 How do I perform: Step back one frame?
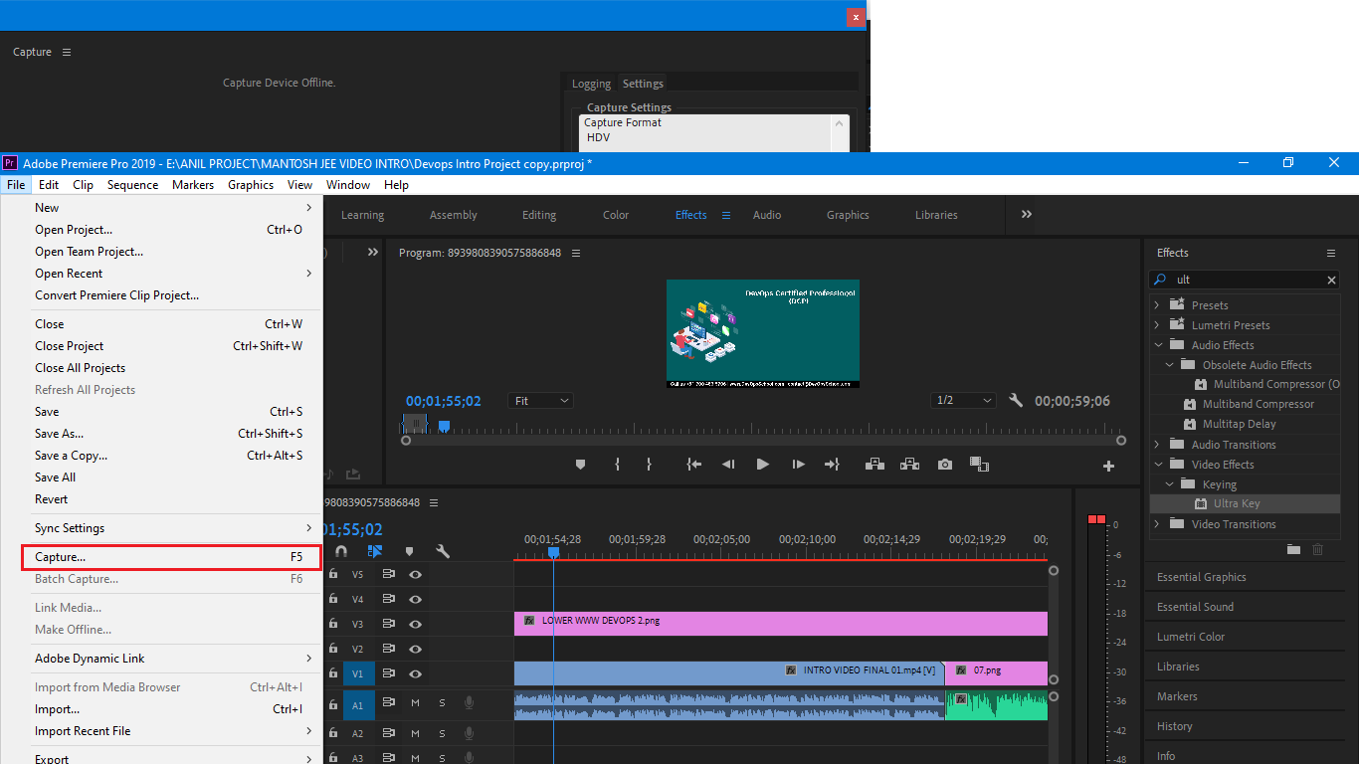tap(728, 465)
